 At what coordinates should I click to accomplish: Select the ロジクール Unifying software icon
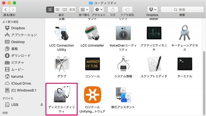click(92, 95)
